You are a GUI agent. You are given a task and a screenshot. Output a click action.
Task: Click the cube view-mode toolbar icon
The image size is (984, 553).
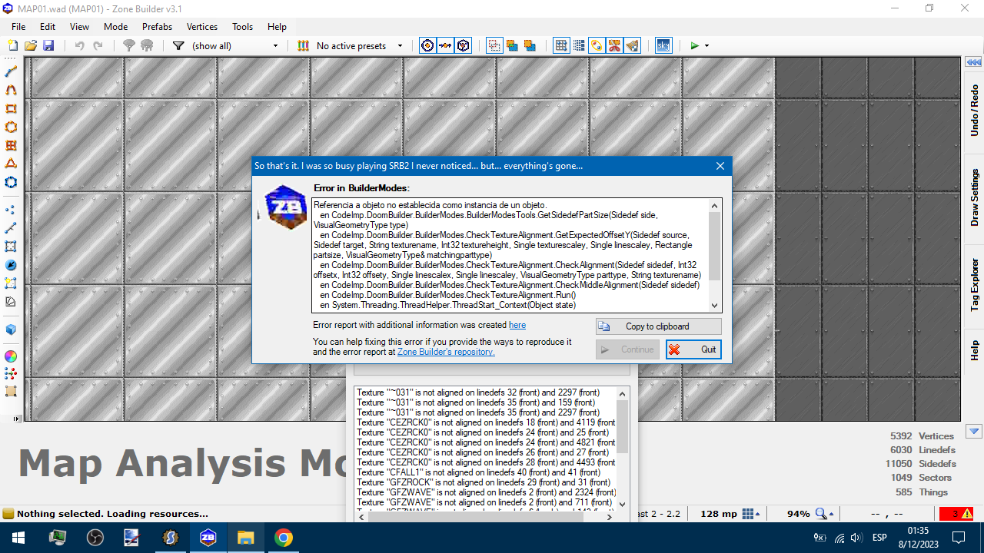tap(464, 46)
